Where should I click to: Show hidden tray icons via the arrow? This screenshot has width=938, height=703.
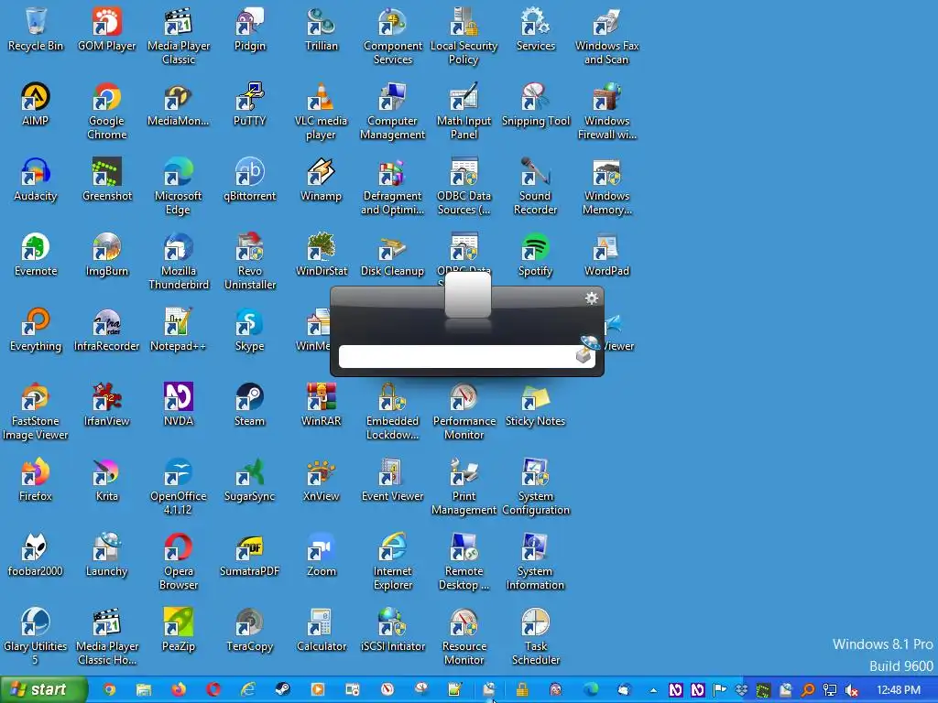[x=653, y=690]
